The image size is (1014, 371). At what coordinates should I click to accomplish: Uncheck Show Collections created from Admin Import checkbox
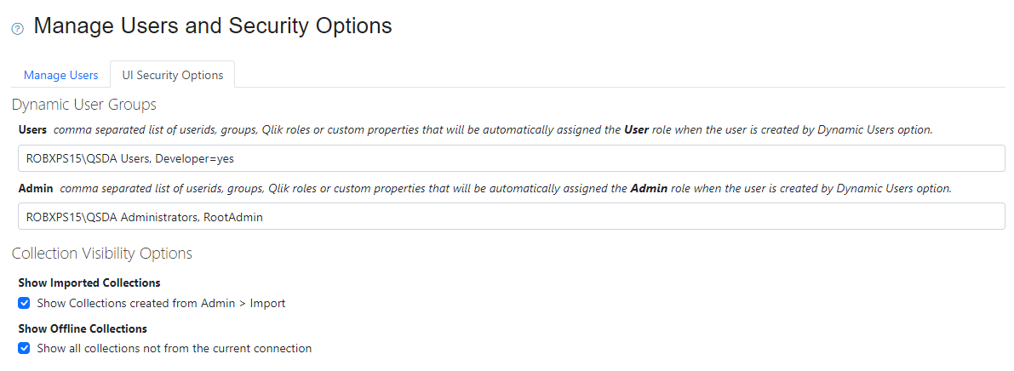[25, 302]
